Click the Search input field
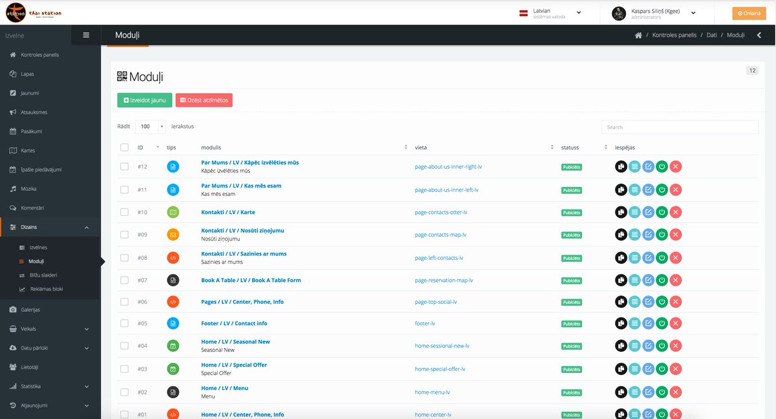This screenshot has width=776, height=419. point(680,127)
